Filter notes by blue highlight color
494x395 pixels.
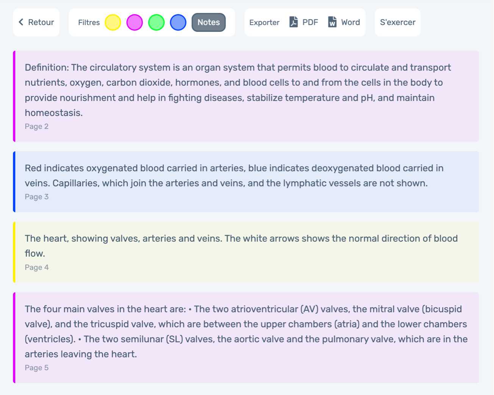(x=178, y=22)
